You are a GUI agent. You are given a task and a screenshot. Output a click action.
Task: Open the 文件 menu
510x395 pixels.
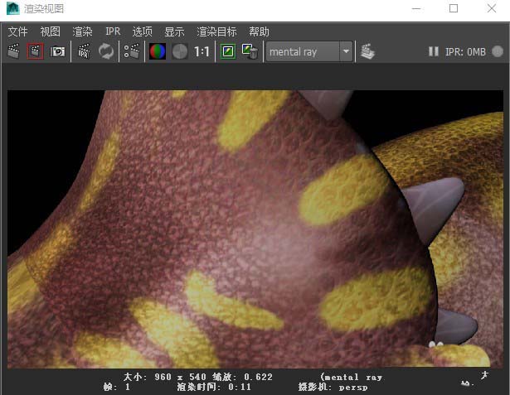(18, 31)
